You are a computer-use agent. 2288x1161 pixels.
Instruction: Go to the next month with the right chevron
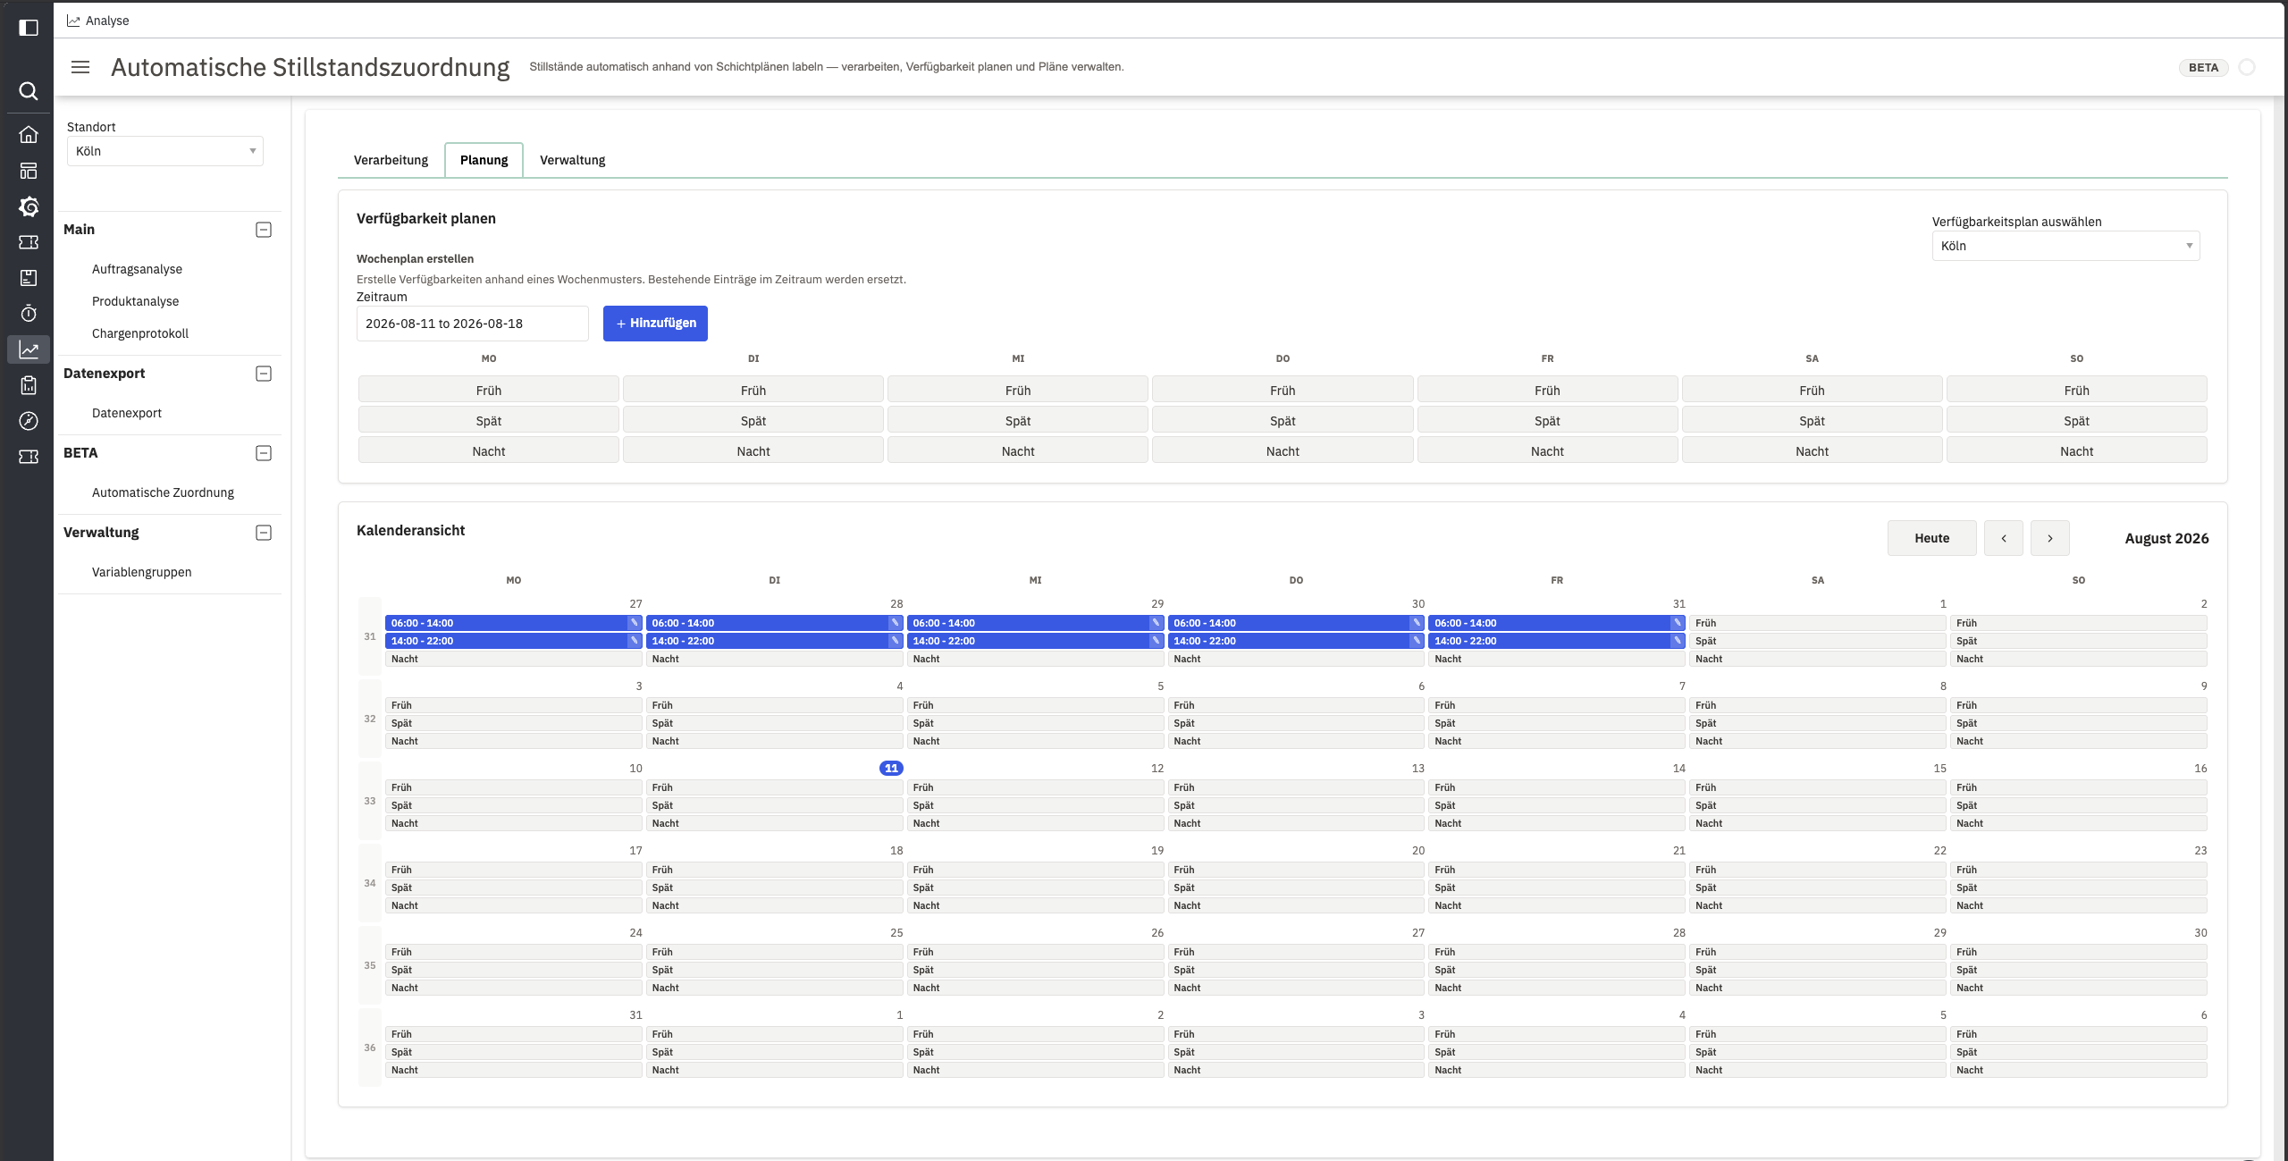click(2050, 538)
